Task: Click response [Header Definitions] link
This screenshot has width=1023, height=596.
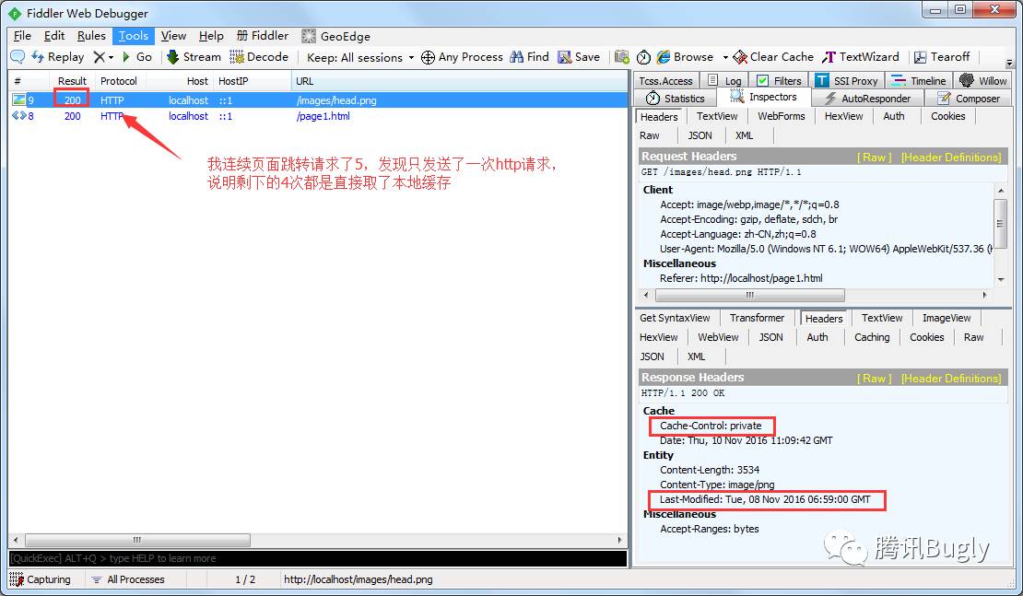Action: (x=951, y=379)
